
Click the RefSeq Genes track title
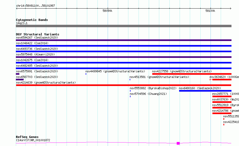(x=27, y=137)
